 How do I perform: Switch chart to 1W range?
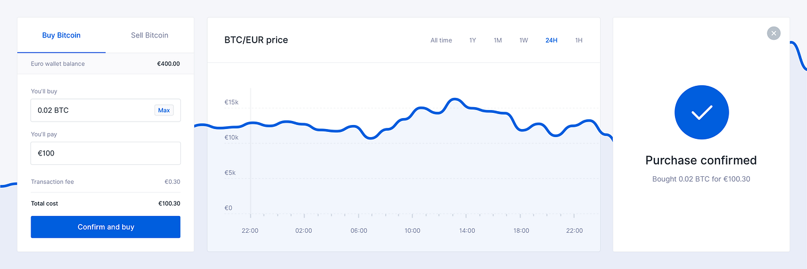point(523,40)
